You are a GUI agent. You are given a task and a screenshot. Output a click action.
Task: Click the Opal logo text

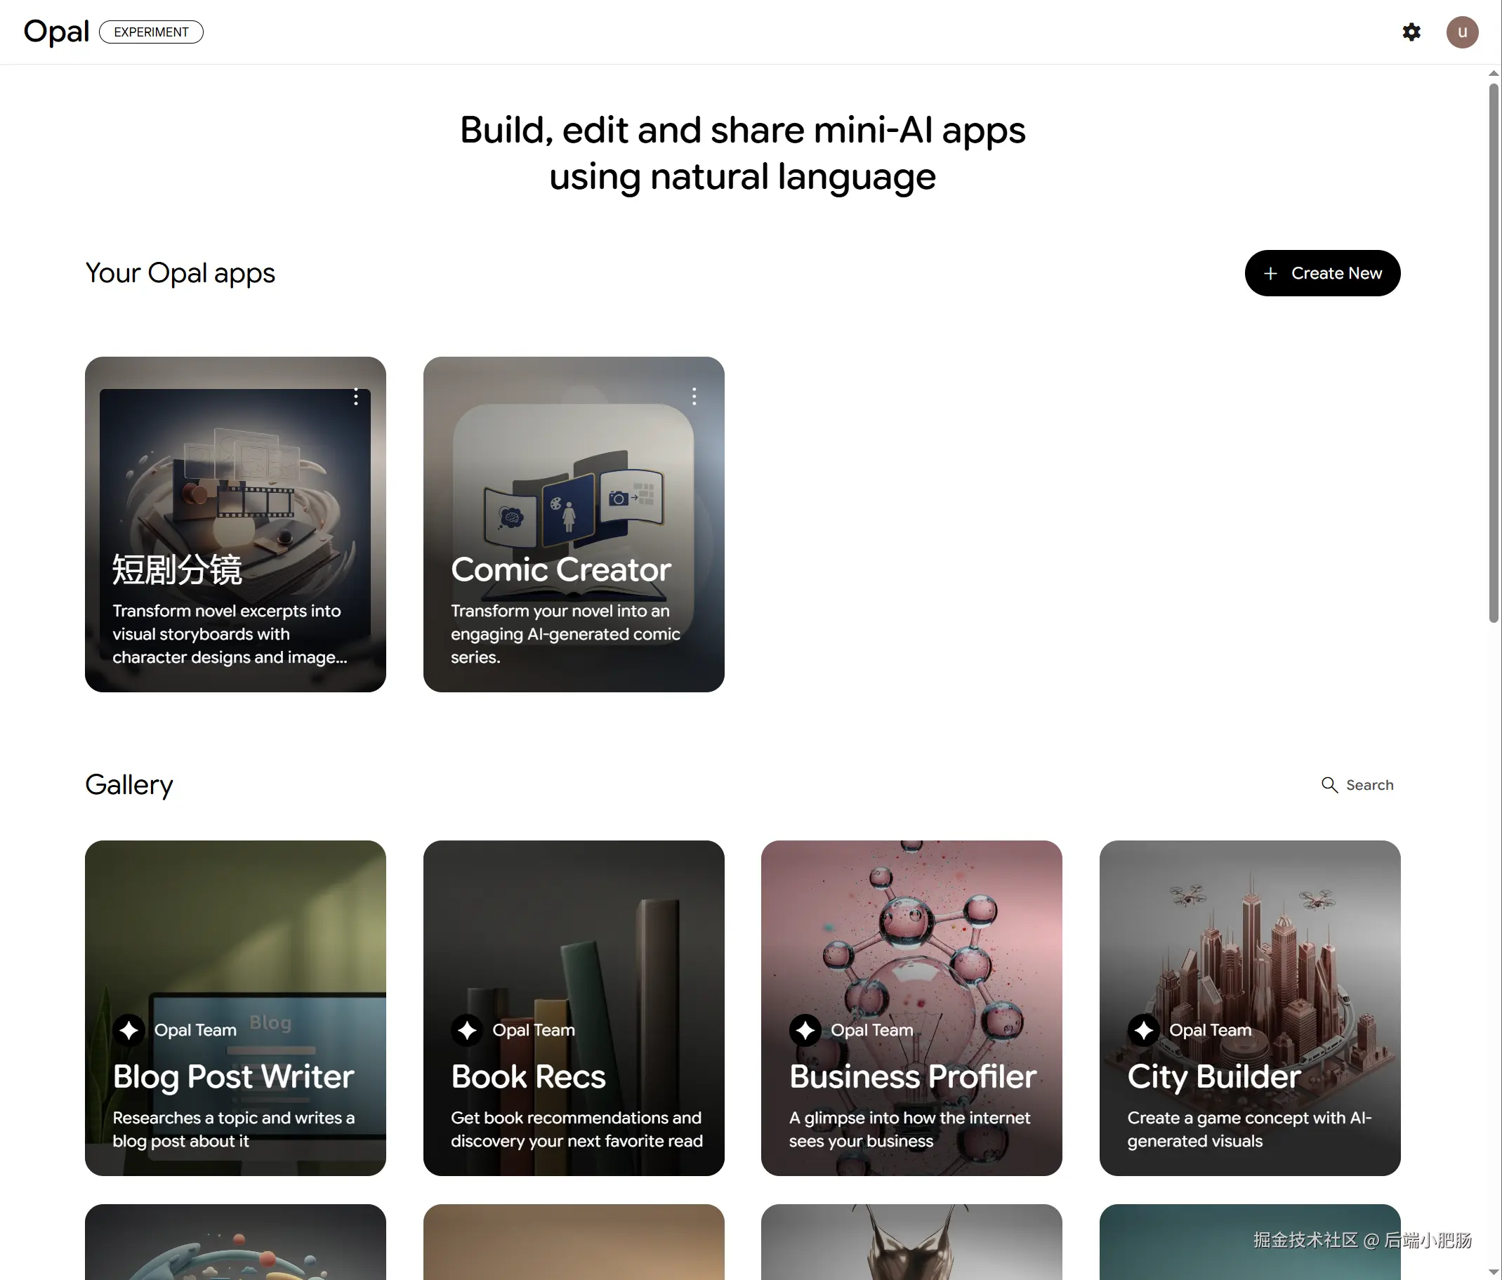click(57, 32)
